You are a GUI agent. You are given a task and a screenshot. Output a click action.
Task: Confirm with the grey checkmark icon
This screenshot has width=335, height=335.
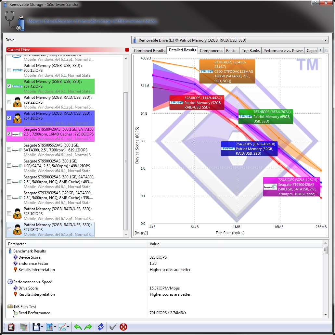tap(113, 327)
